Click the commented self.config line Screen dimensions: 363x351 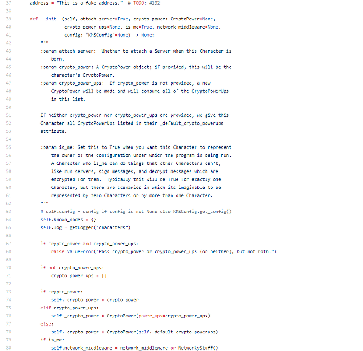(136, 212)
